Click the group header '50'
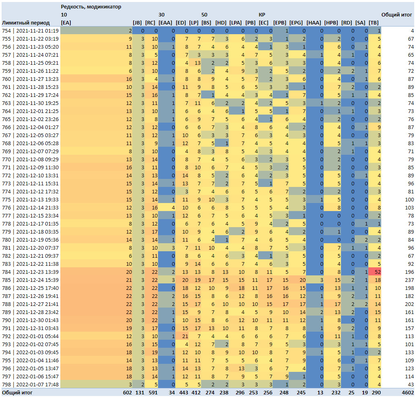417x398 pixels. click(x=204, y=15)
